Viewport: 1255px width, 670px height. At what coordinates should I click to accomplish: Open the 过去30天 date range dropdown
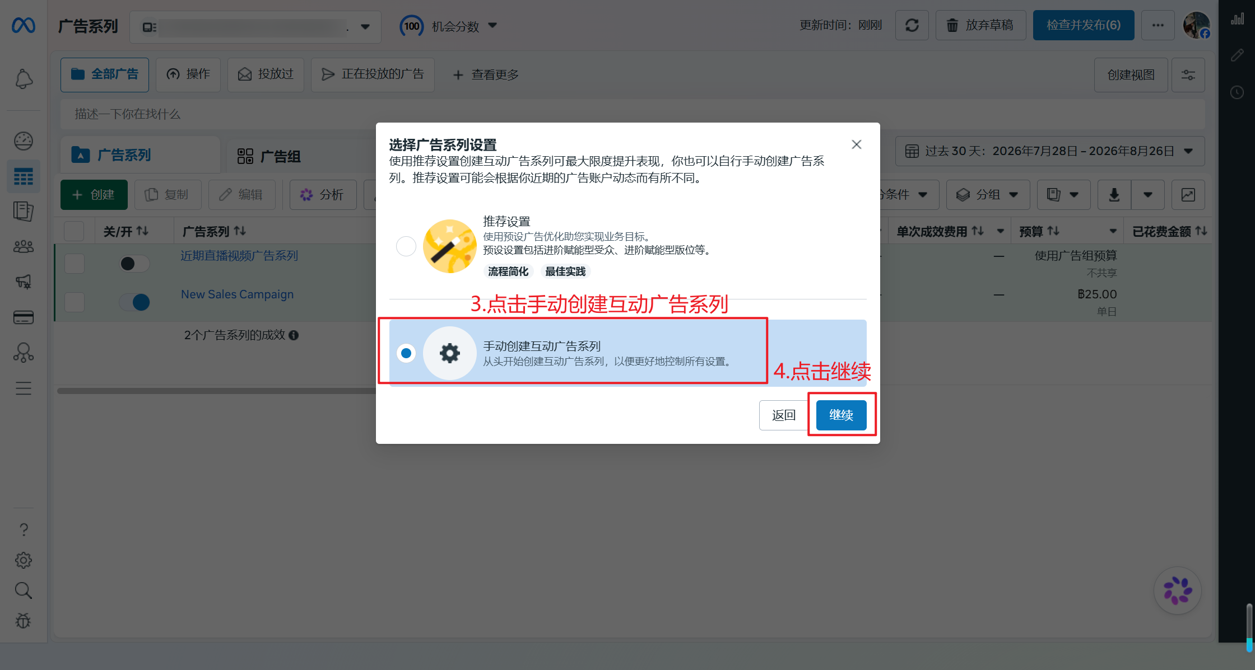[x=1050, y=151]
